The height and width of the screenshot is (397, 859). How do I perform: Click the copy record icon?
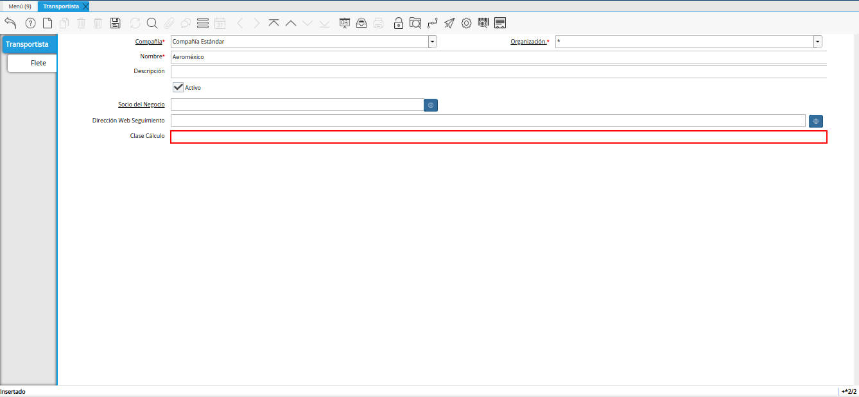pos(64,23)
